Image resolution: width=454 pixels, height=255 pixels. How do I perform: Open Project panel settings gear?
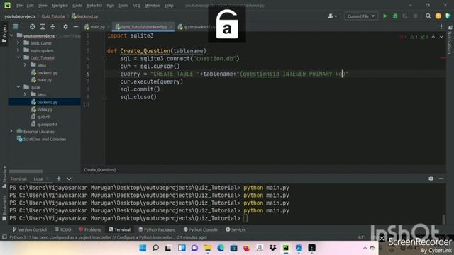[x=66, y=27]
